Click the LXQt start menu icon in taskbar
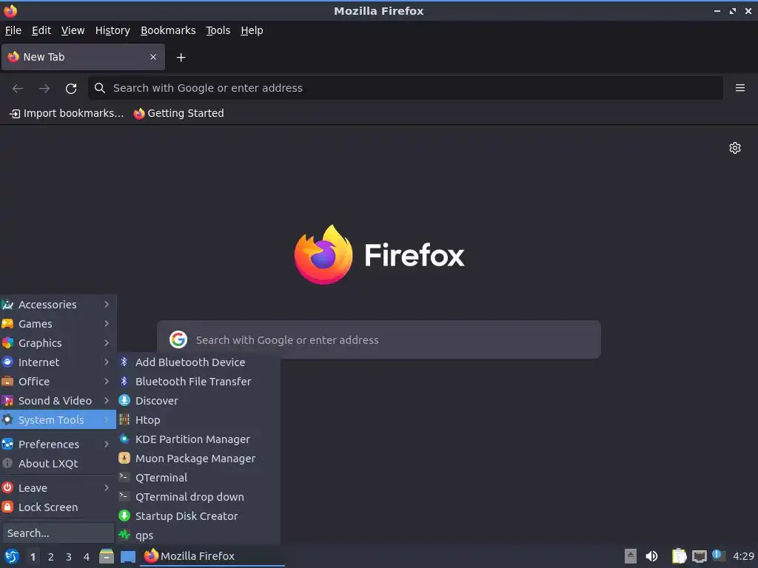The image size is (758, 568). pos(12,556)
